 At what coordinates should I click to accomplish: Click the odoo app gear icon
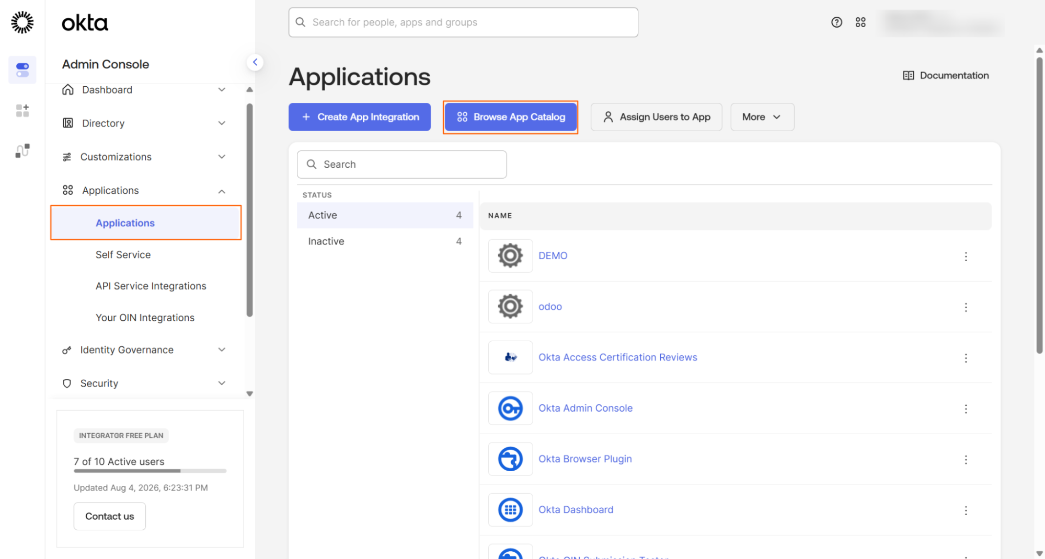[510, 307]
